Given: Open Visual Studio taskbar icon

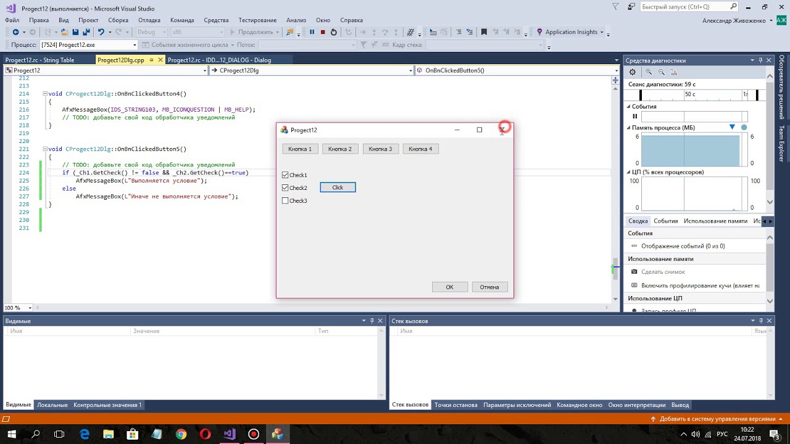Looking at the screenshot, I should pyautogui.click(x=229, y=434).
